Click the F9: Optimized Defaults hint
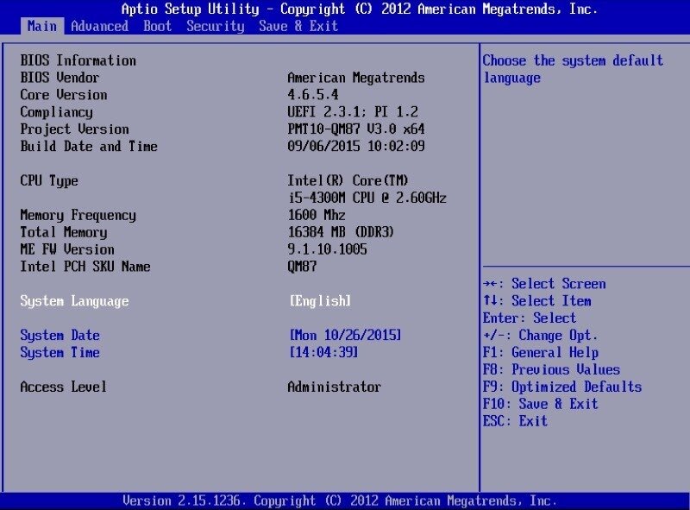Image resolution: width=690 pixels, height=510 pixels. (562, 387)
